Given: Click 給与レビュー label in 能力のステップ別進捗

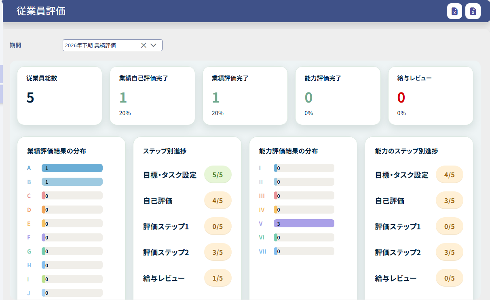Looking at the screenshot, I should 396,278.
